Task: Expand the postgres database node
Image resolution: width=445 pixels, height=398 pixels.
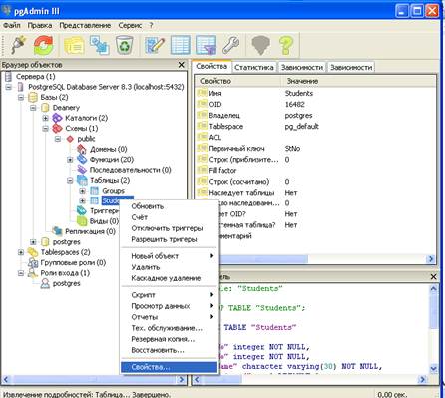Action: point(33,242)
